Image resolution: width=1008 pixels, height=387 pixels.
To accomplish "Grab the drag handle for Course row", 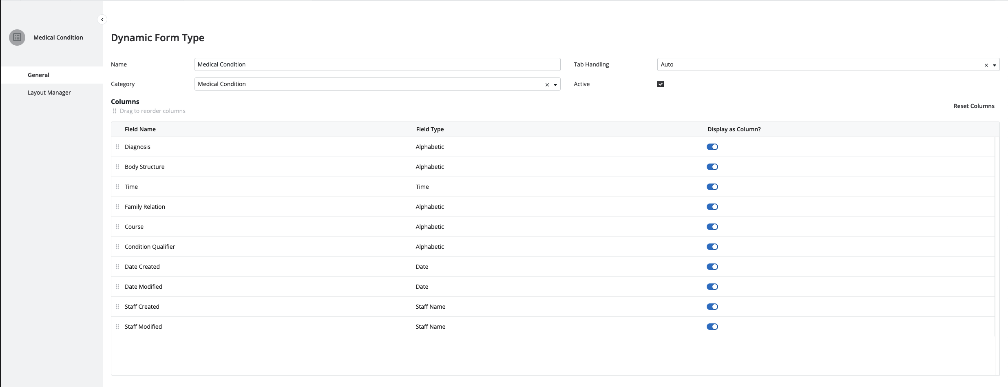I will tap(117, 227).
